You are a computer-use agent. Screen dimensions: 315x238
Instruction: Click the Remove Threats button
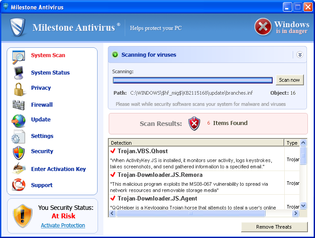(x=274, y=227)
